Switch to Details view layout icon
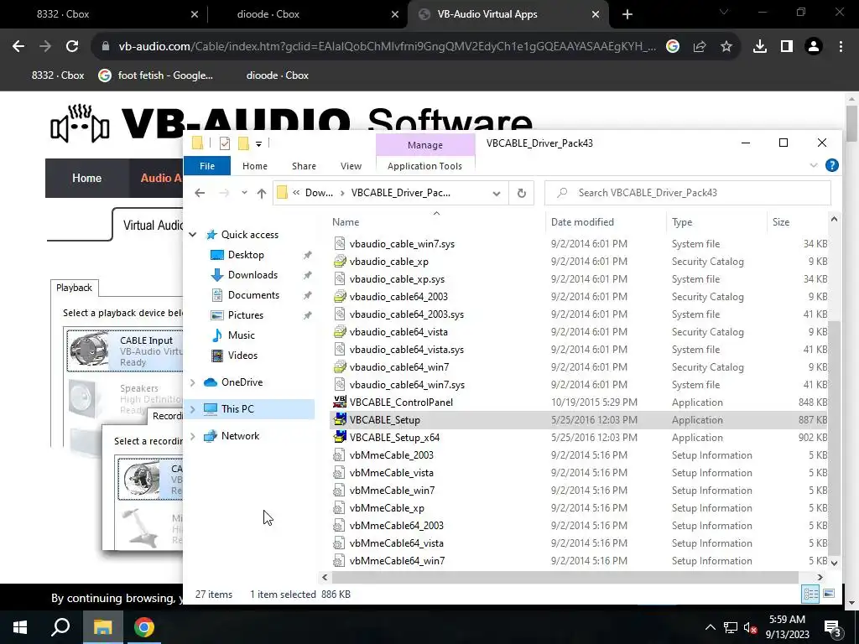 point(810,595)
